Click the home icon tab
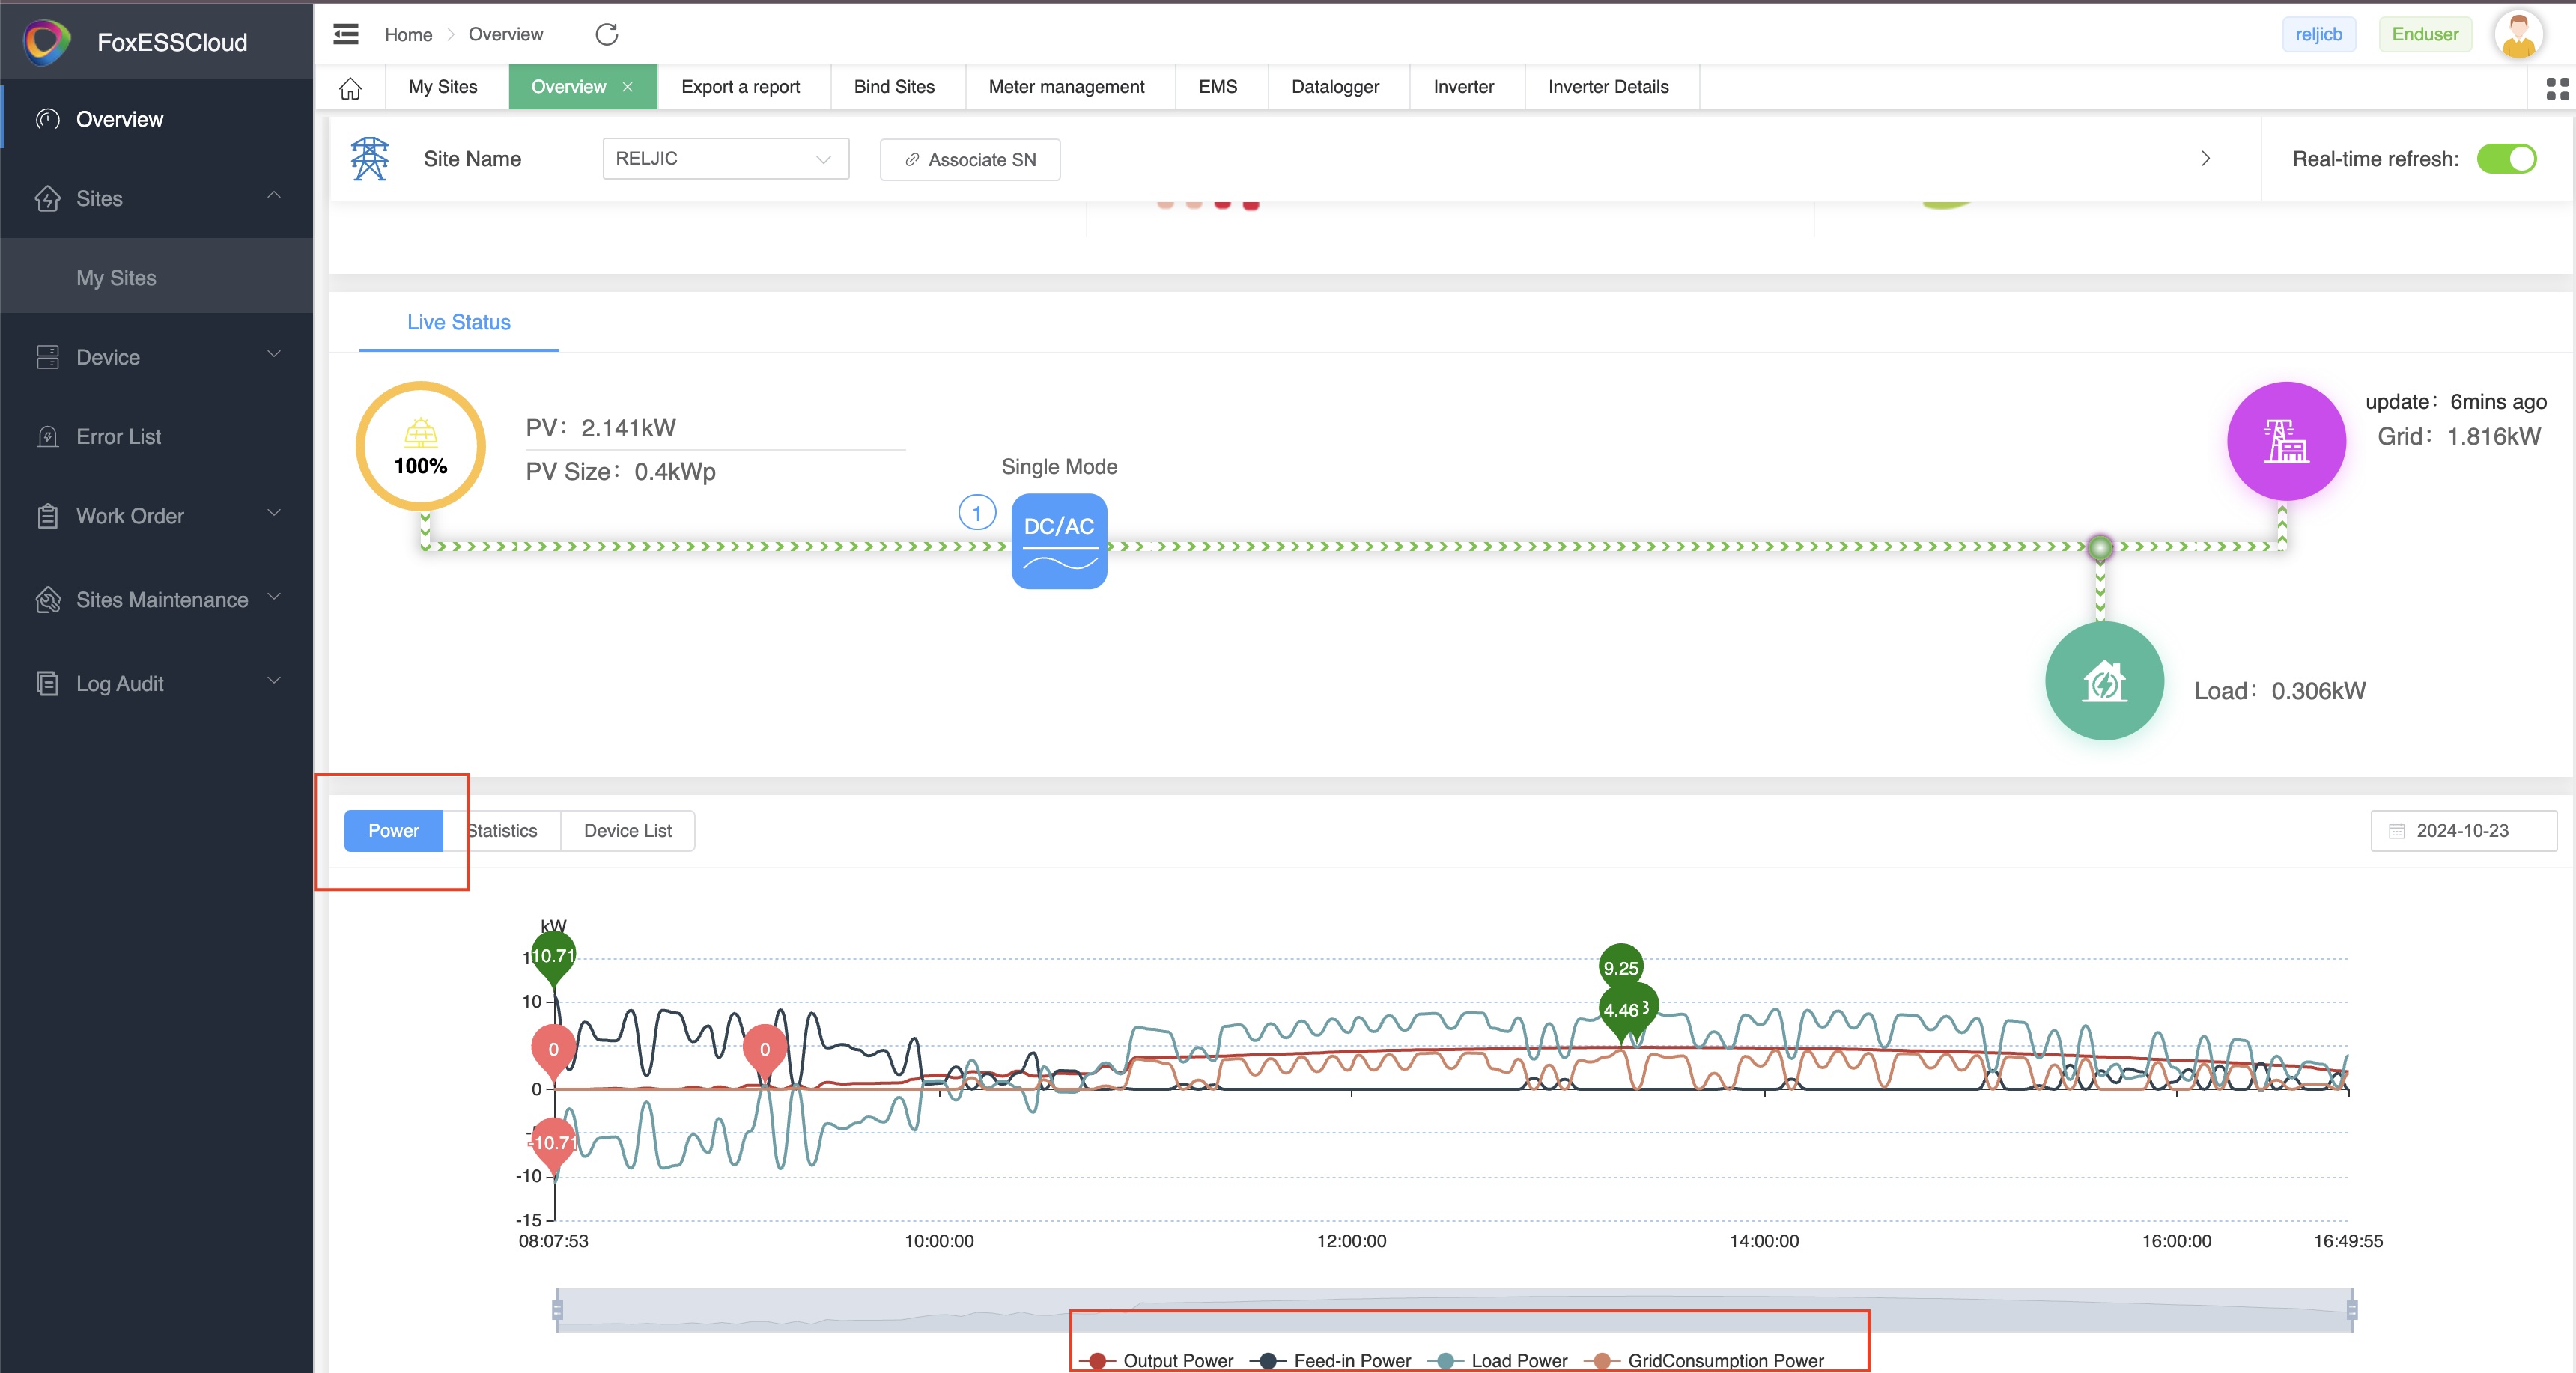The width and height of the screenshot is (2576, 1373). click(350, 88)
